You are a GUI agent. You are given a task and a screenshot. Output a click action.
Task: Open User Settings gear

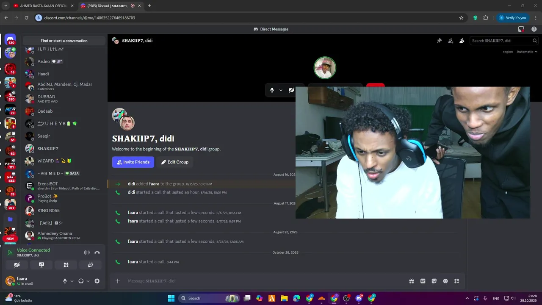(x=97, y=281)
